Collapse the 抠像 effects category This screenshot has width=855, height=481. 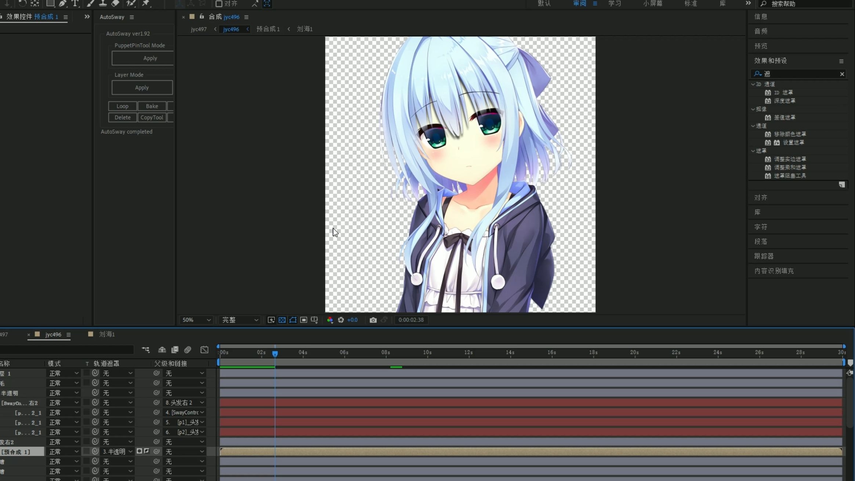(753, 109)
